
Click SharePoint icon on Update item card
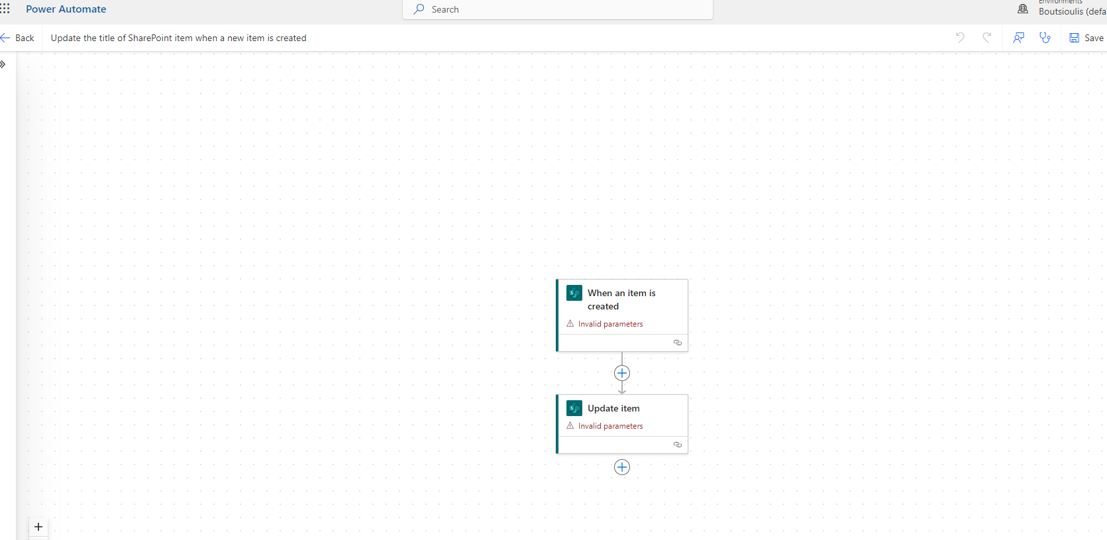[x=574, y=408]
